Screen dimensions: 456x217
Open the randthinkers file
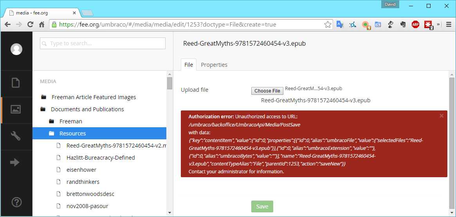(x=83, y=182)
